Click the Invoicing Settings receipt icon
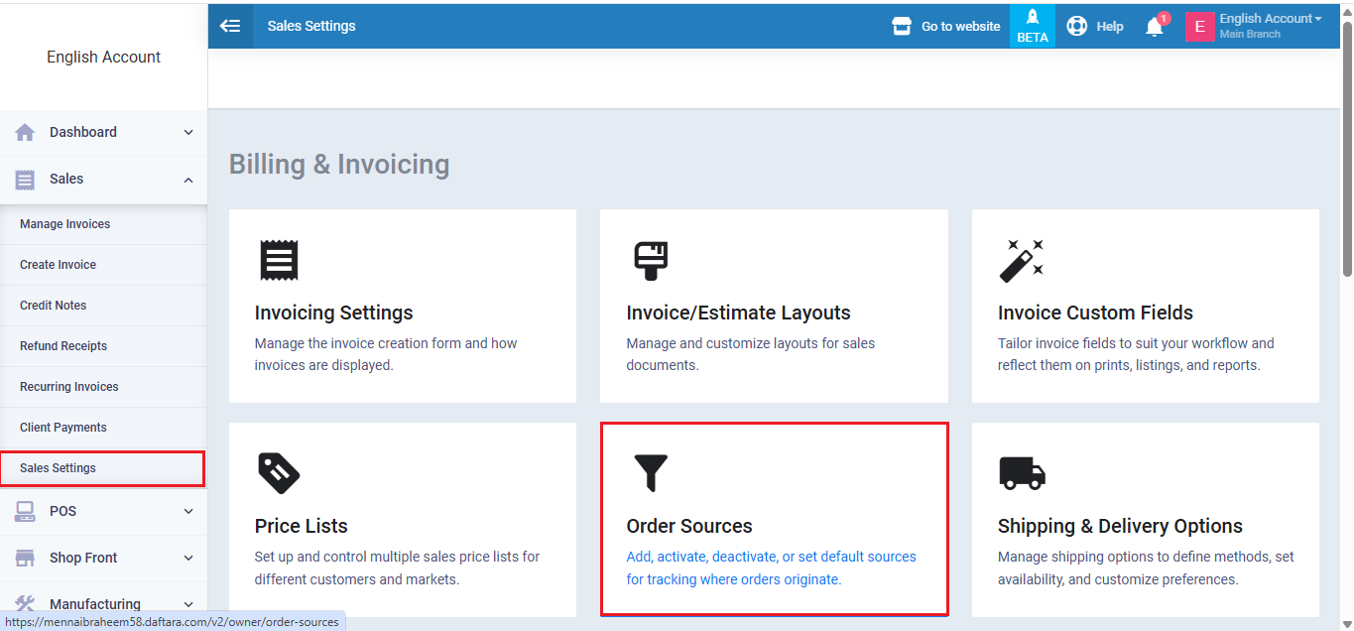 coord(279,260)
